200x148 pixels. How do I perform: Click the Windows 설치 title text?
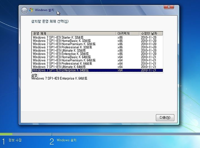tap(44, 10)
